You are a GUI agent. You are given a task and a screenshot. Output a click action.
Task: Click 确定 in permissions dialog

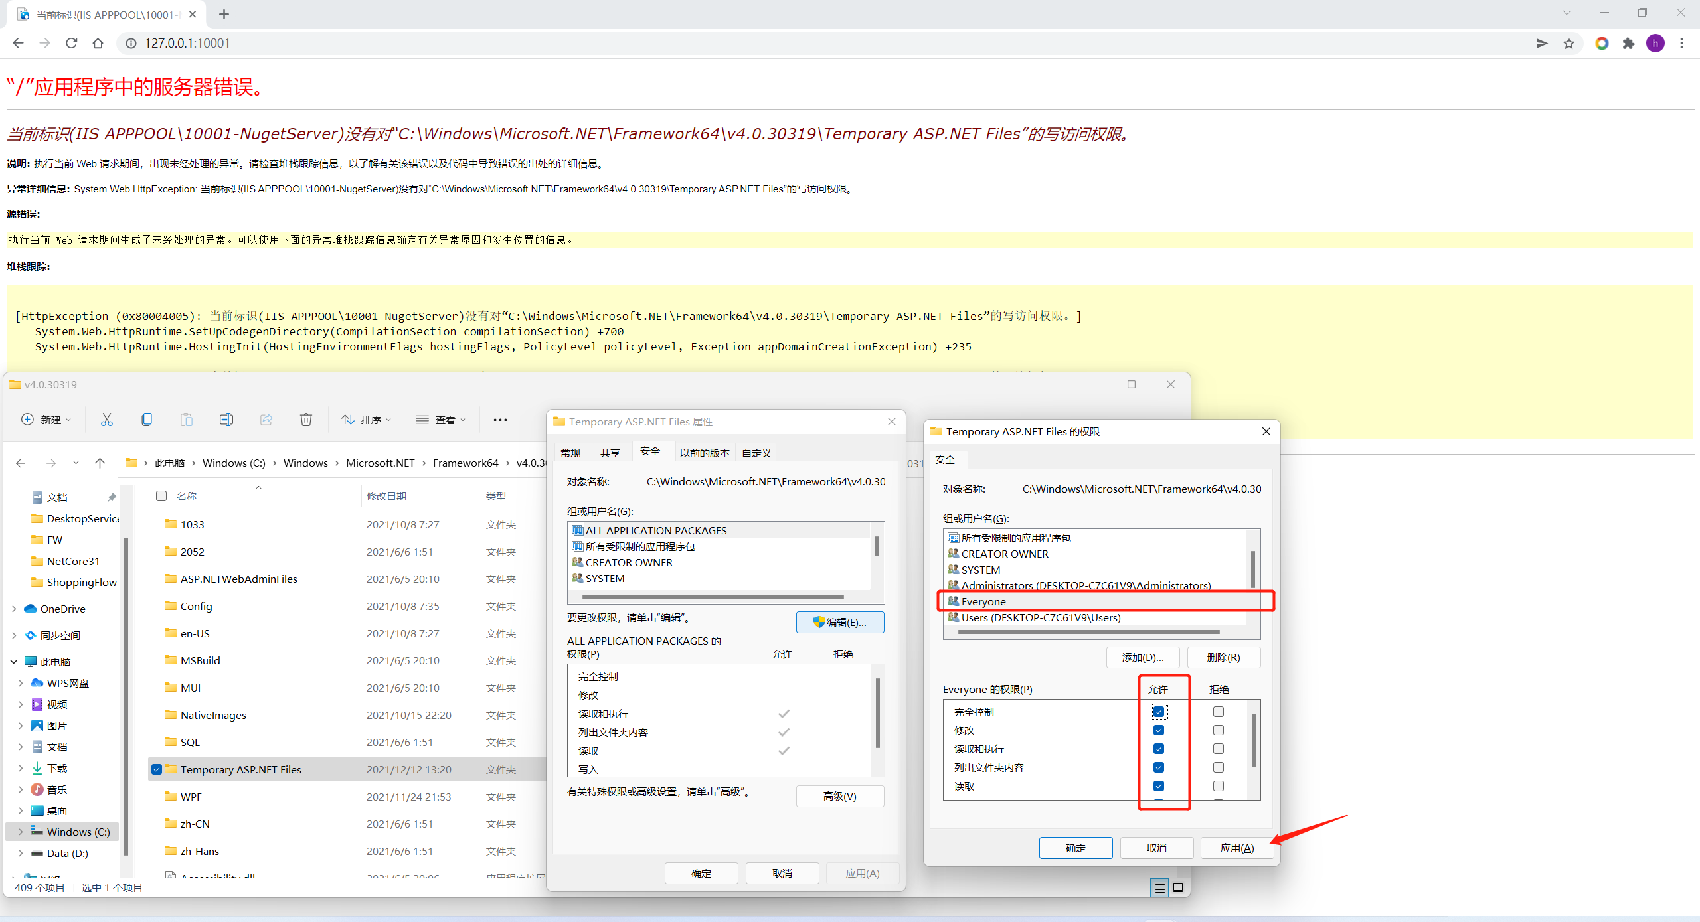point(1076,848)
